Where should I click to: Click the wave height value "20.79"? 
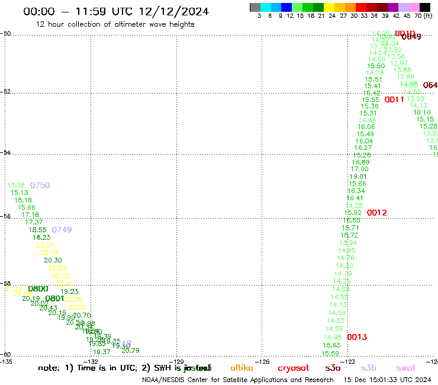click(x=130, y=351)
